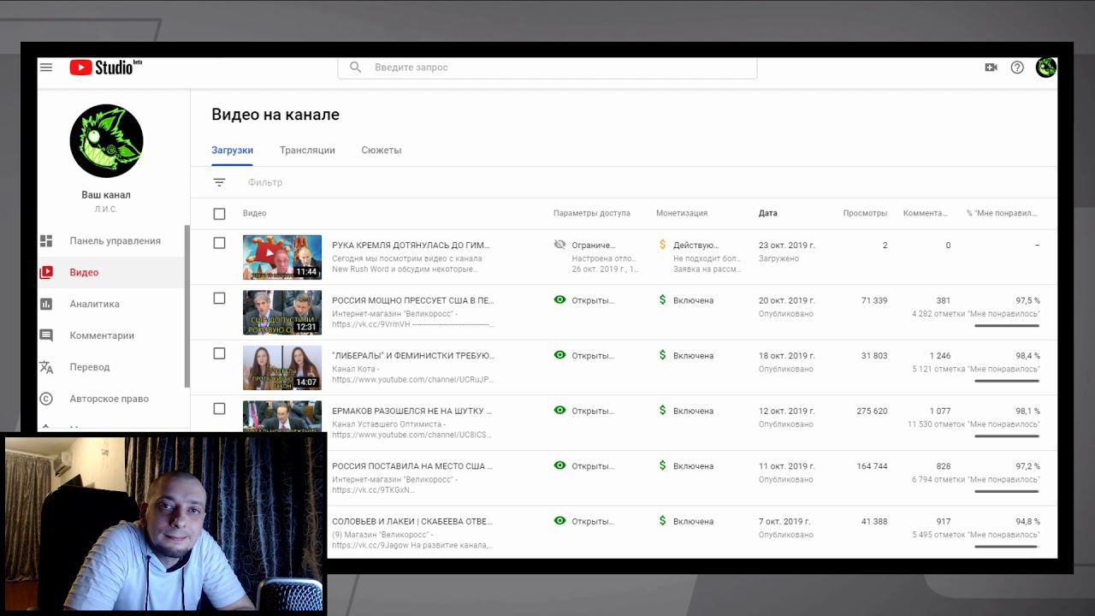The width and height of the screenshot is (1095, 616).
Task: Open monetization Действую... for РУКА КРЕМЛЯ
Action: point(696,246)
